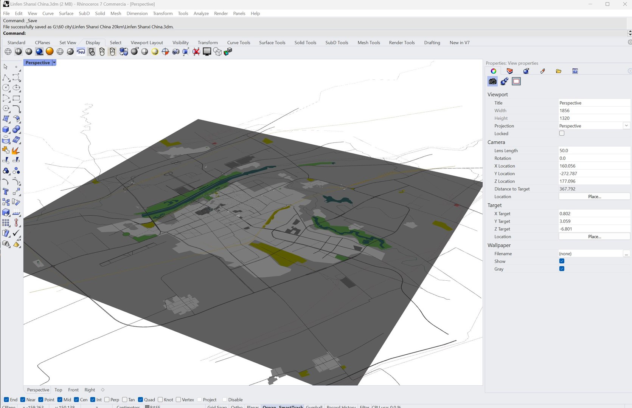632x408 pixels.
Task: Click Place button for camera location
Action: tap(594, 196)
